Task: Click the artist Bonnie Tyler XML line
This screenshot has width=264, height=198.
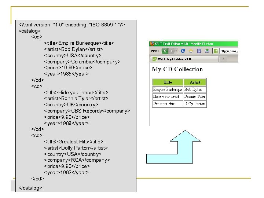Action: coord(76,99)
